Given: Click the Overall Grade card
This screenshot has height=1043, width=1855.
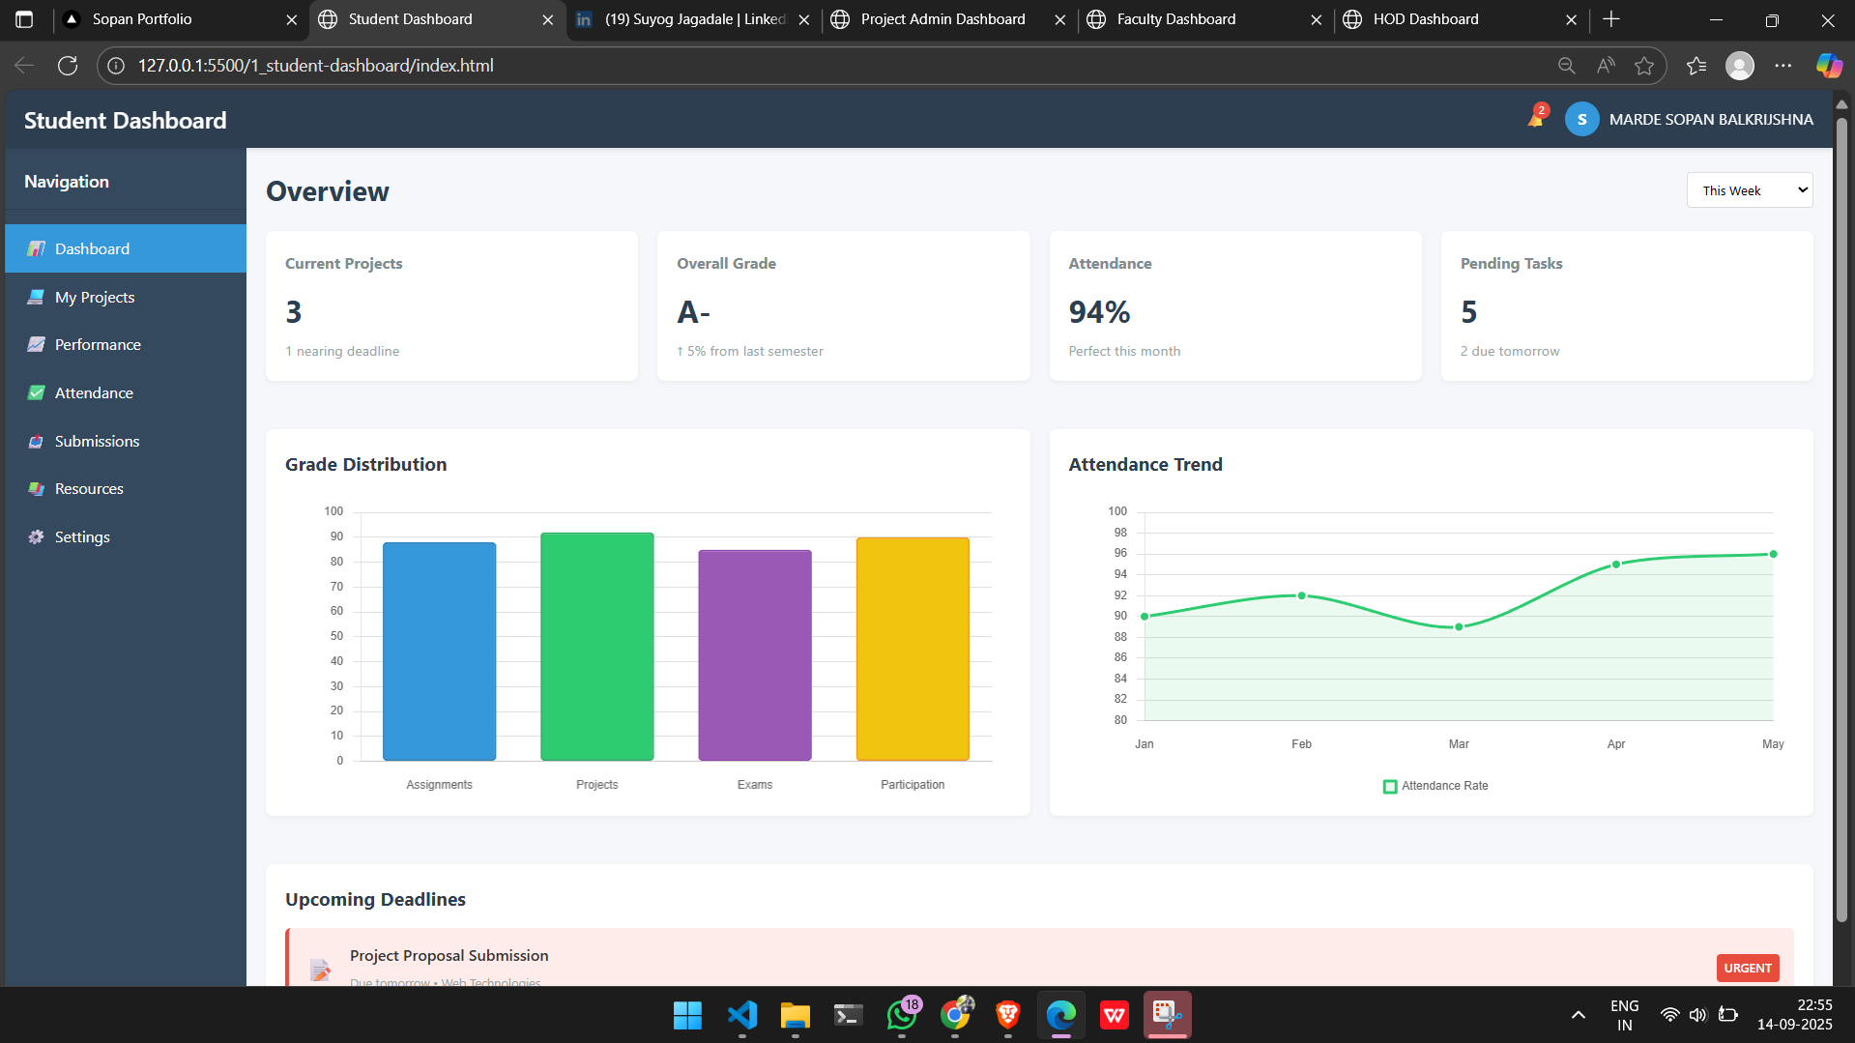Looking at the screenshot, I should click(843, 305).
